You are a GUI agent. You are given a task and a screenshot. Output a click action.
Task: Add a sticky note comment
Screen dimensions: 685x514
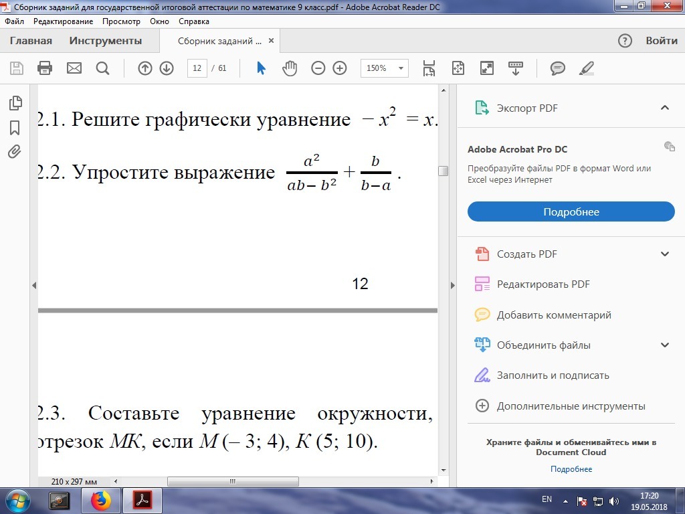[557, 68]
